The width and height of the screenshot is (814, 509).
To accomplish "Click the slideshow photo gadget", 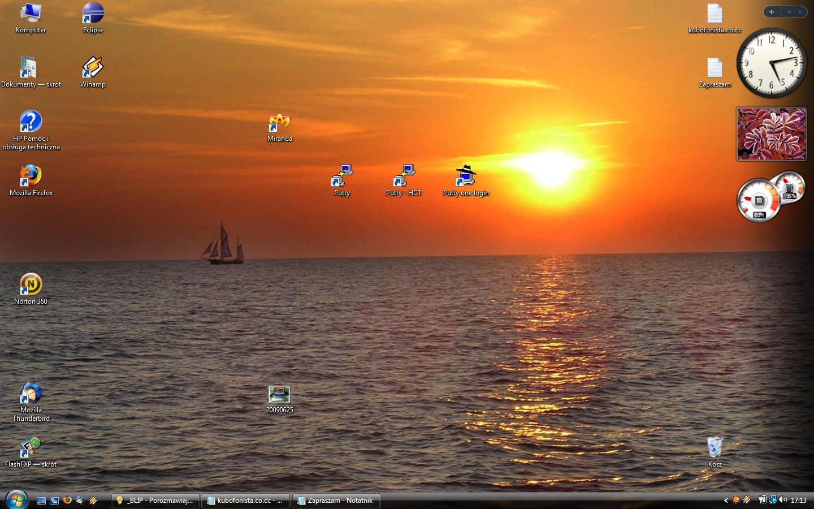I will click(771, 134).
